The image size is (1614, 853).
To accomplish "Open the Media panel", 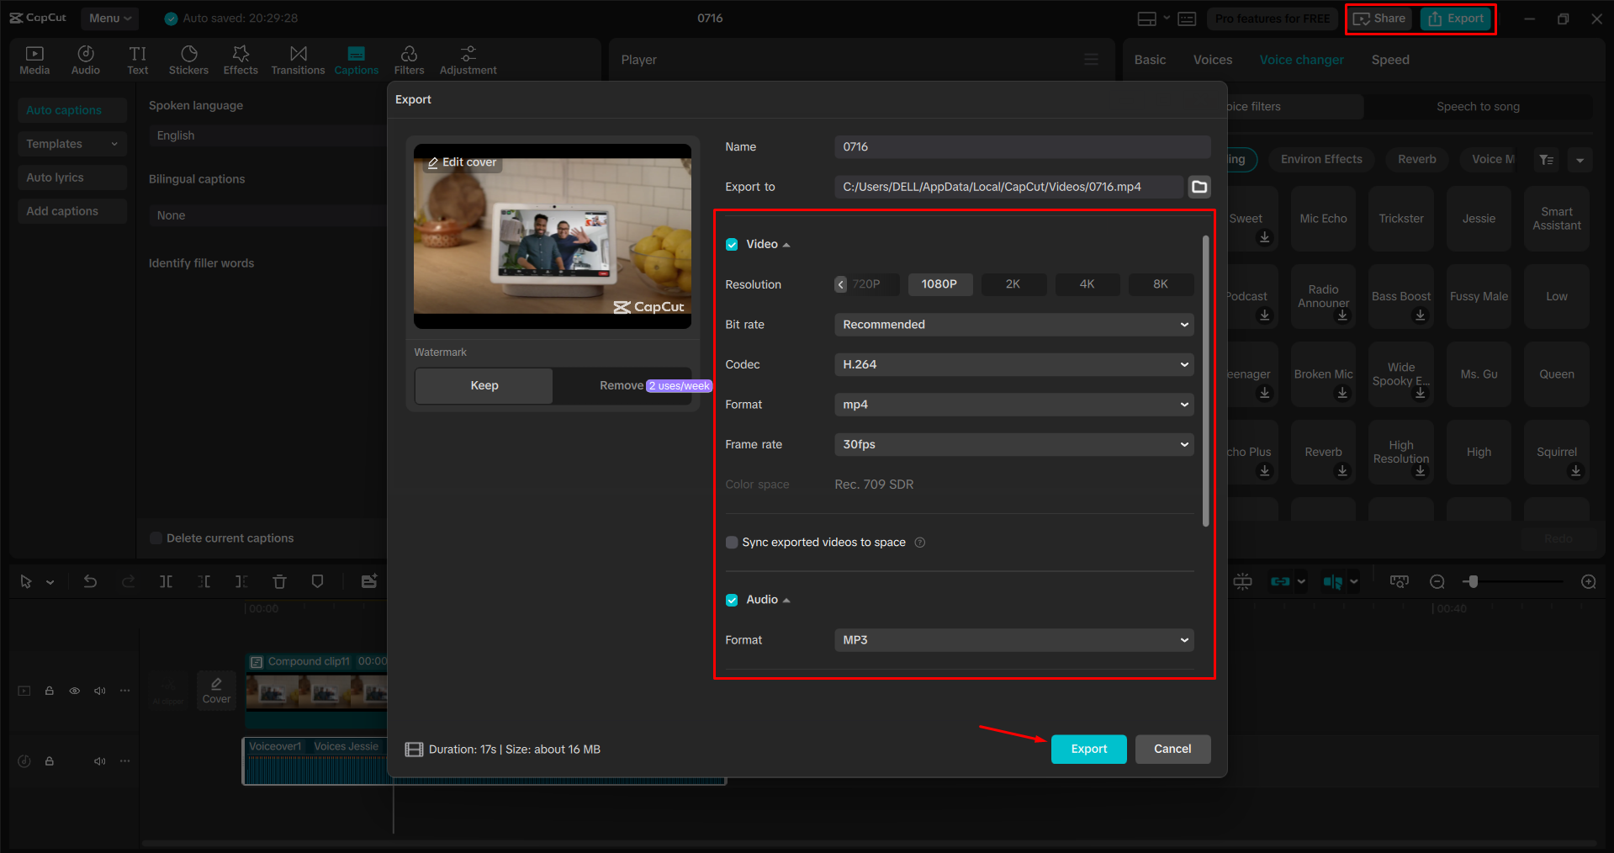I will (34, 59).
